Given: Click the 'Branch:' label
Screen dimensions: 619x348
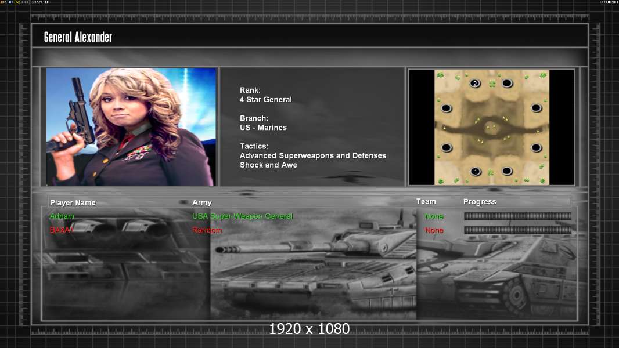Looking at the screenshot, I should tap(254, 118).
